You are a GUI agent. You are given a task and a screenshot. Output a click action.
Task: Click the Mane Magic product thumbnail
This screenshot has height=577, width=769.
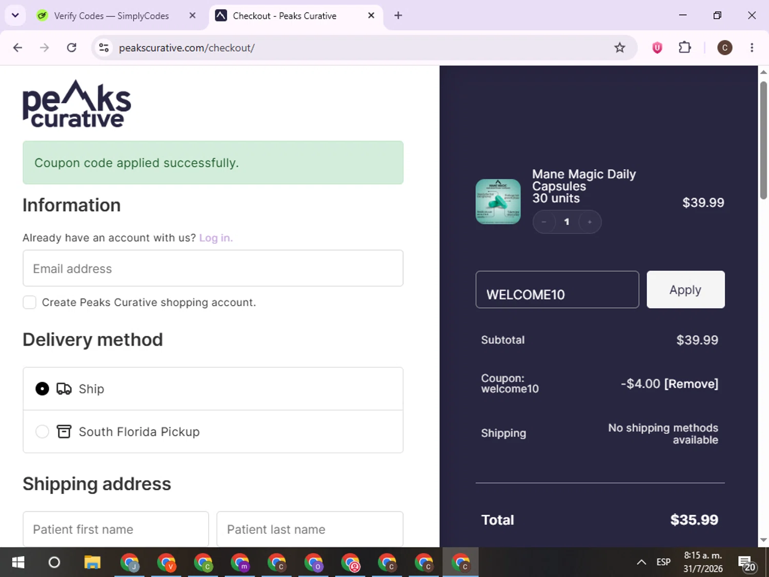[x=498, y=202]
